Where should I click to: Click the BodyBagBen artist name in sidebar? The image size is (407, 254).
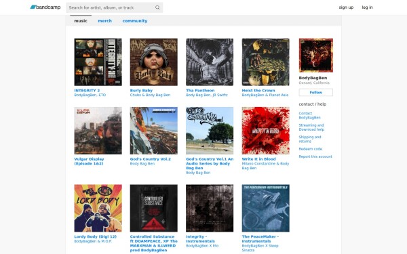313,78
